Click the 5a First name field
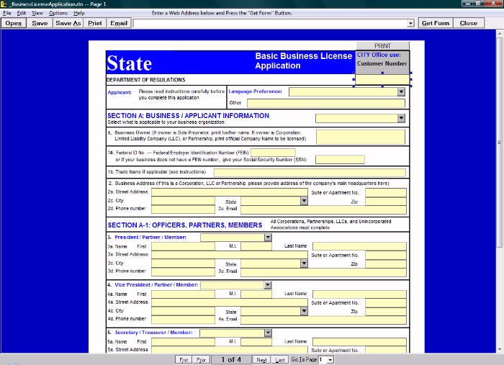The width and height of the screenshot is (504, 365). coord(183,341)
